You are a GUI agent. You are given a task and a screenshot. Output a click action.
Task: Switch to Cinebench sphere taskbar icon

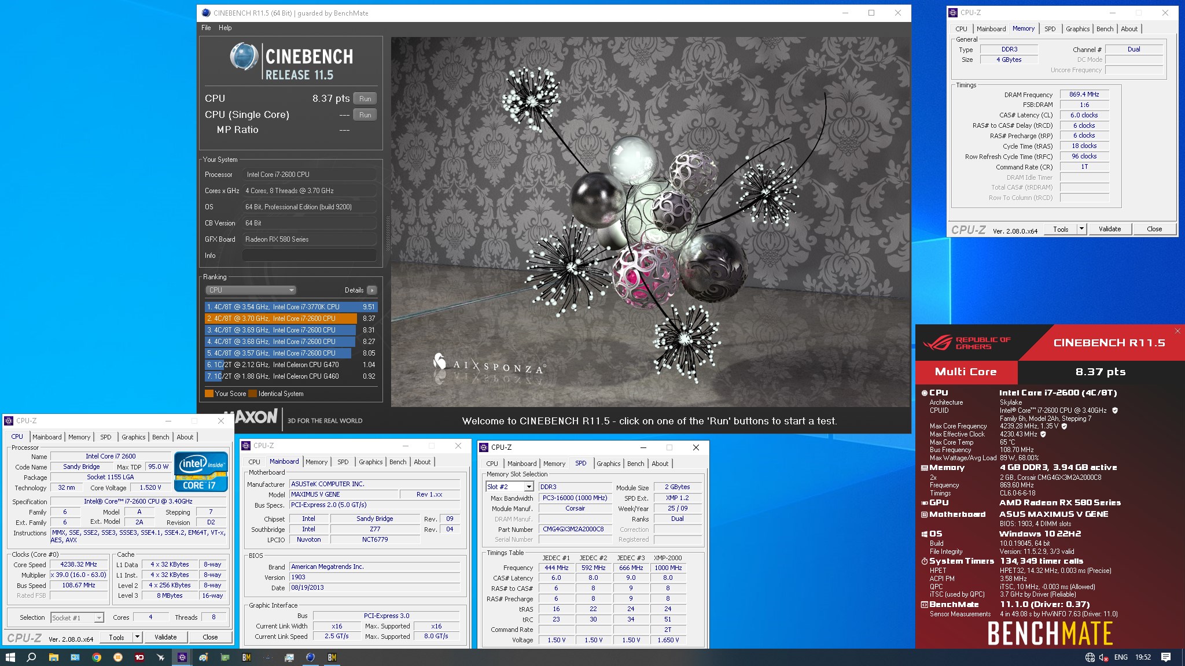(311, 657)
